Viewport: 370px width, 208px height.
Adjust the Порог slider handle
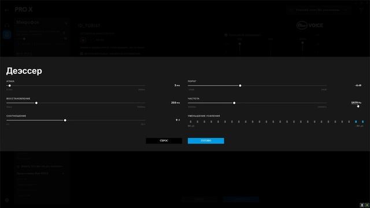tap(240, 86)
